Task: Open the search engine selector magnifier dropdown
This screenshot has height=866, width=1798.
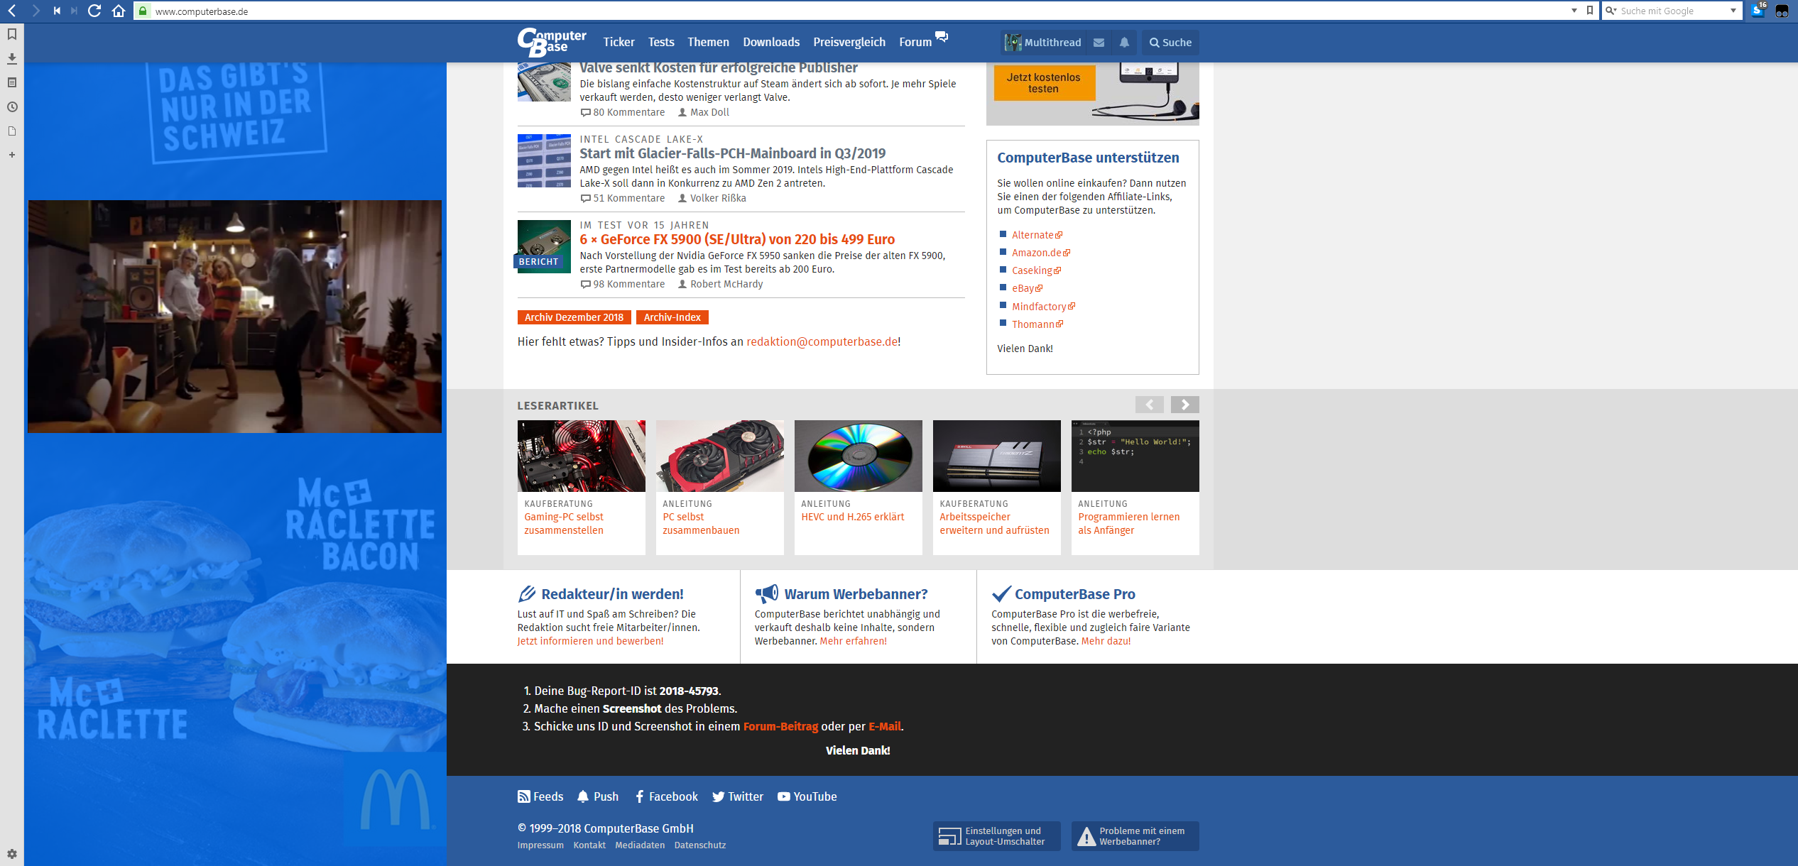Action: point(1611,11)
